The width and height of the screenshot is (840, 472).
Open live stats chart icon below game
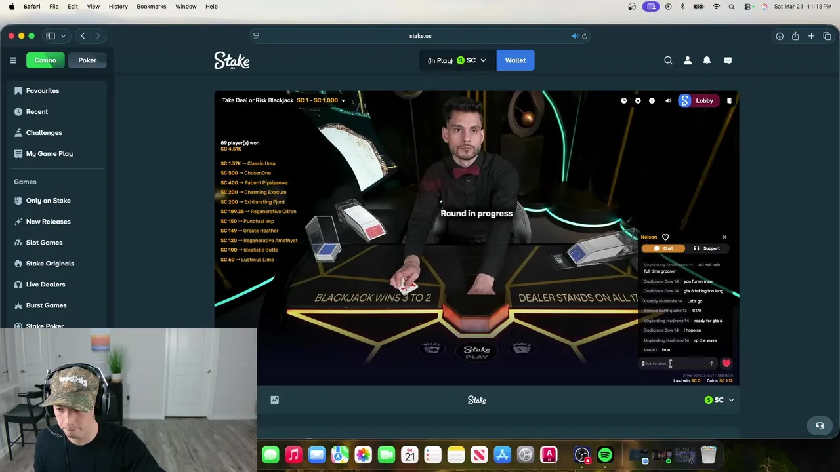[275, 400]
